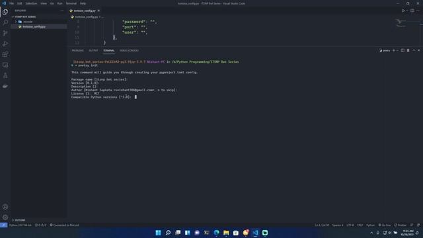Open Windows taskbar Search
Image resolution: width=423 pixels, height=238 pixels.
[168, 233]
